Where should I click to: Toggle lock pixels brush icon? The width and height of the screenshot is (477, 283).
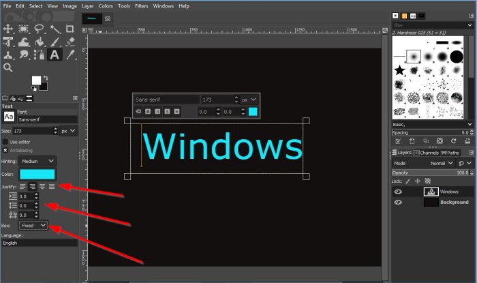(408, 181)
